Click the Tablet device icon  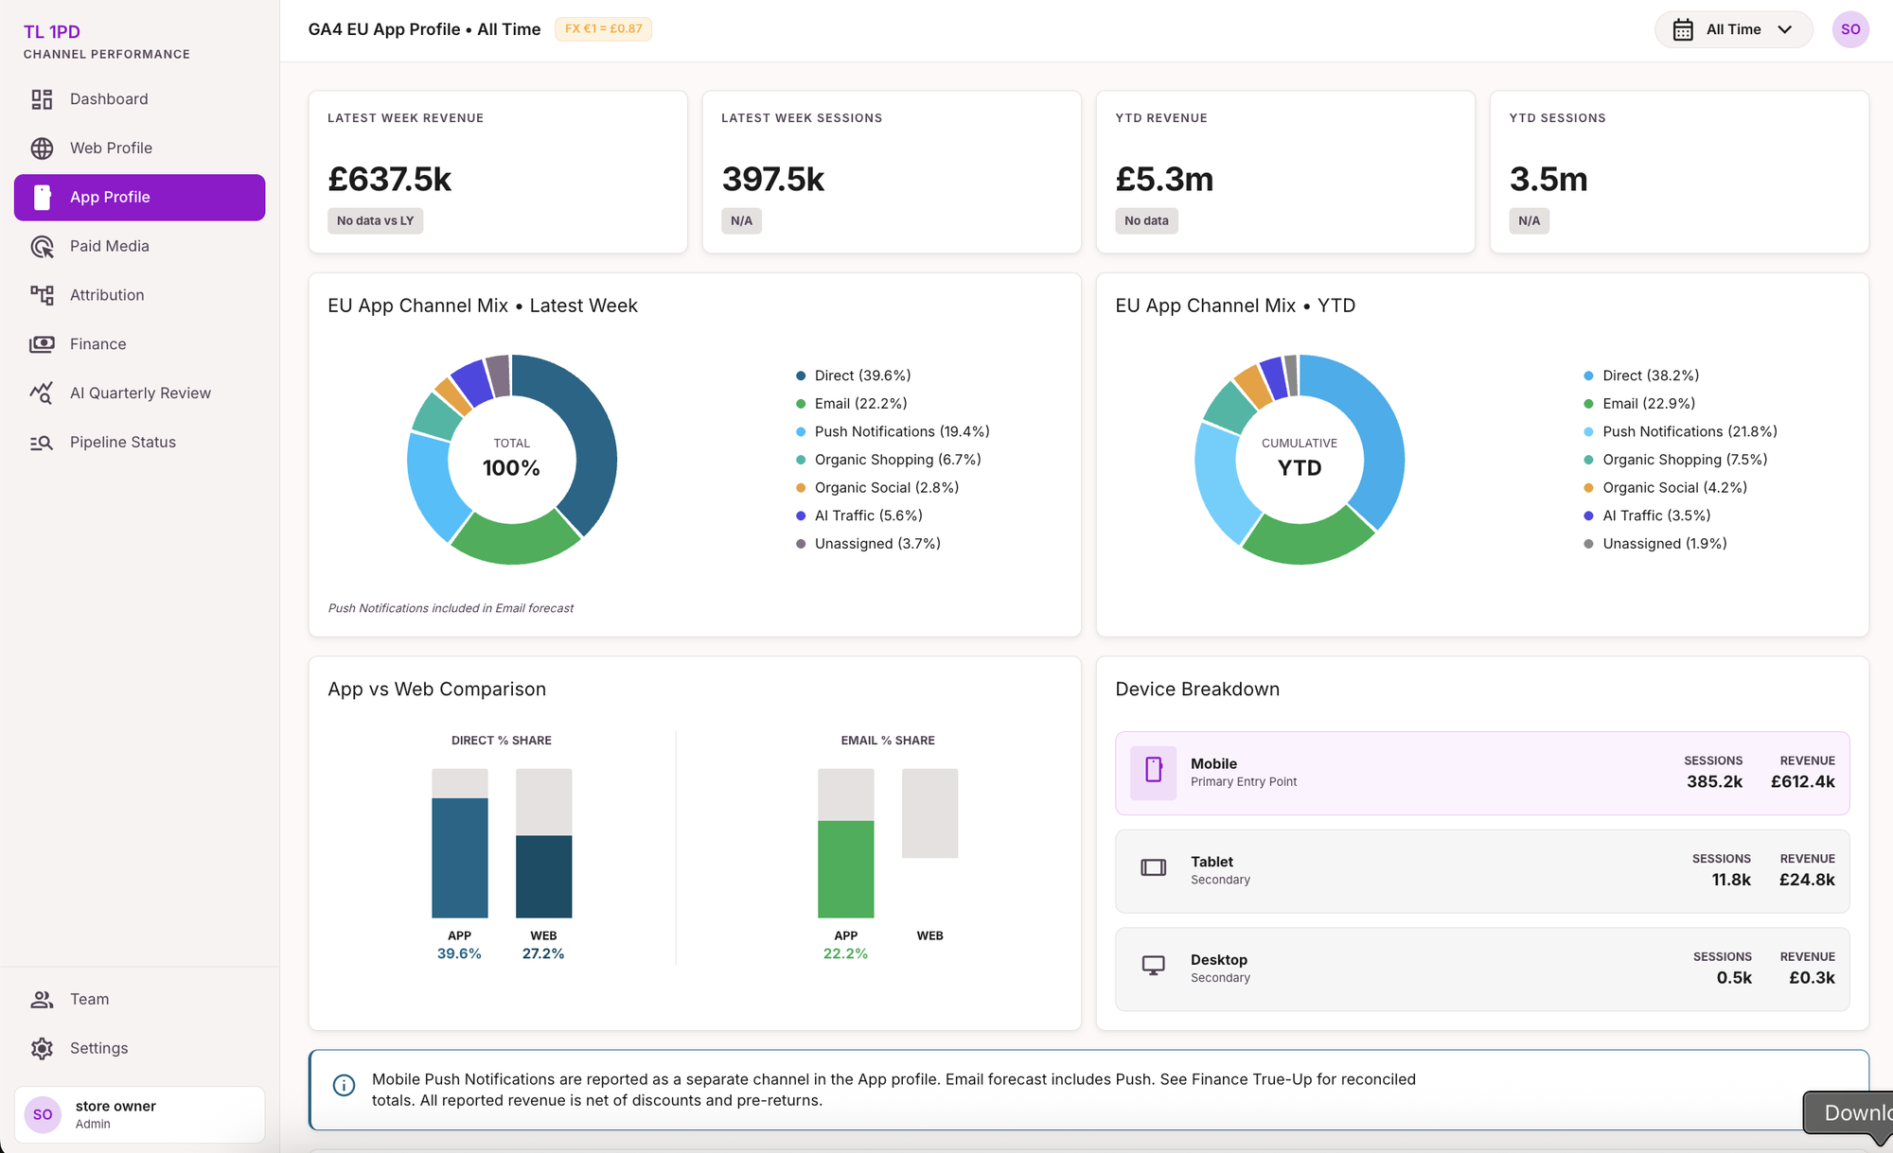[1154, 867]
